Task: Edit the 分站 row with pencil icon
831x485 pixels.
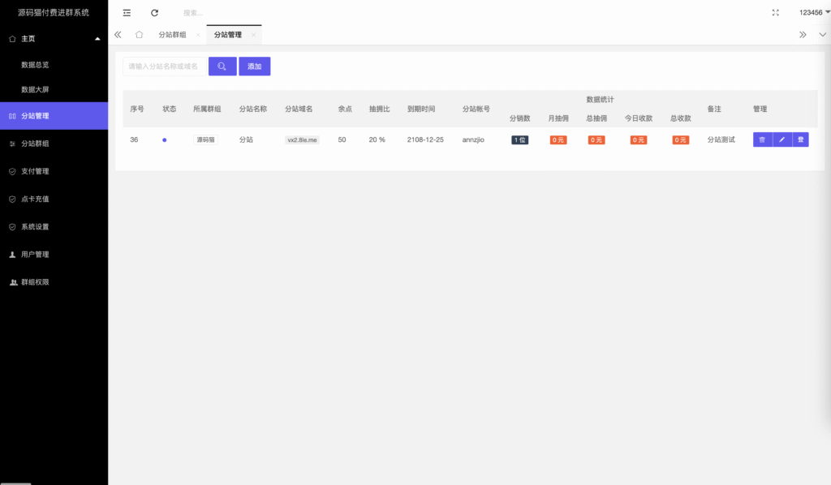Action: click(x=781, y=139)
